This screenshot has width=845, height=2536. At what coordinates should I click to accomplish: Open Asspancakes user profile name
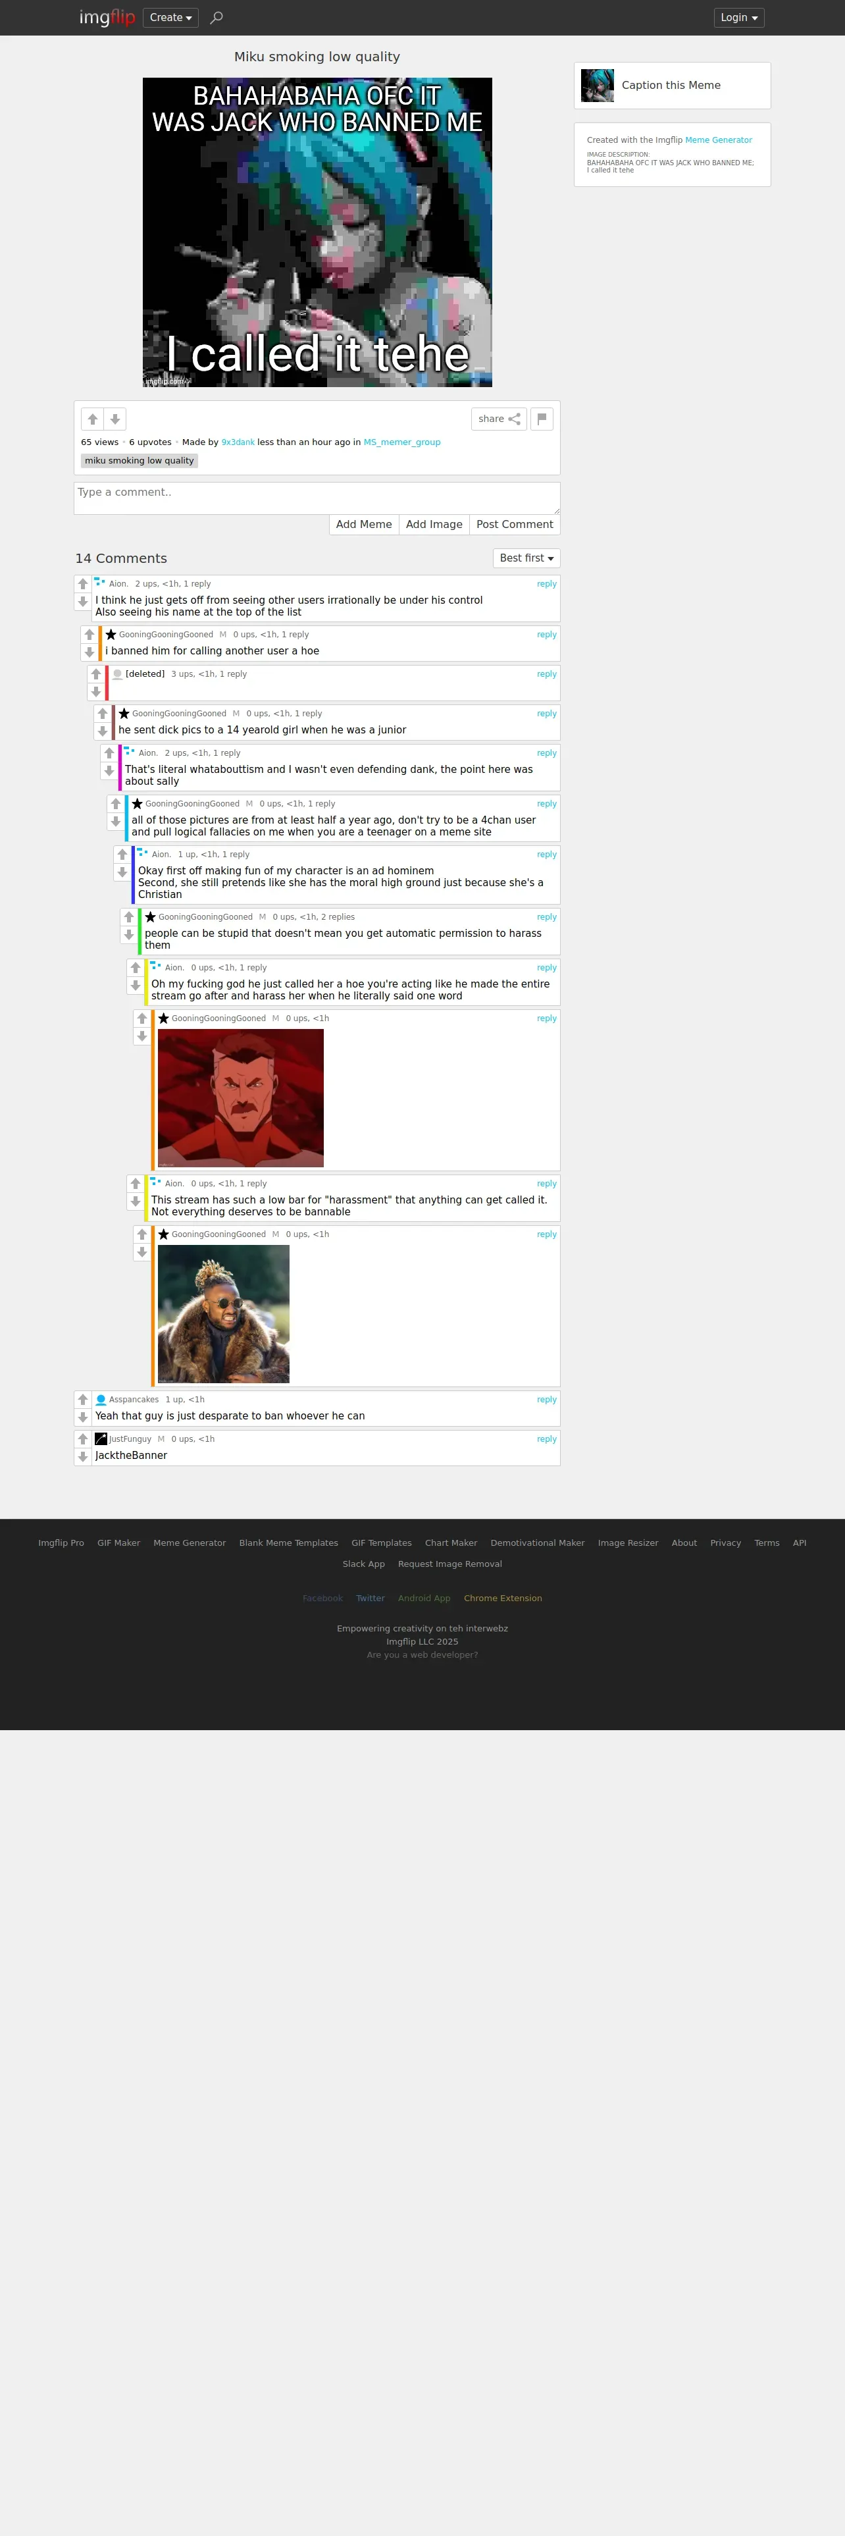[x=134, y=1400]
